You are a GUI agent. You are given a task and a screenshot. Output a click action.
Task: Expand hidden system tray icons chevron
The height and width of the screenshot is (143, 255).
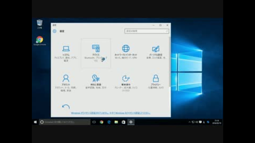pos(189,122)
